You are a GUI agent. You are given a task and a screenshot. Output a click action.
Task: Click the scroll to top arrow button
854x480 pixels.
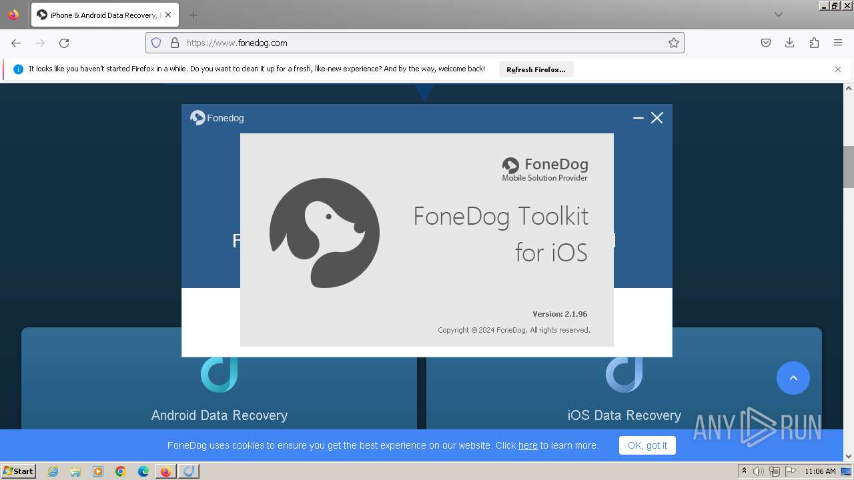(793, 378)
